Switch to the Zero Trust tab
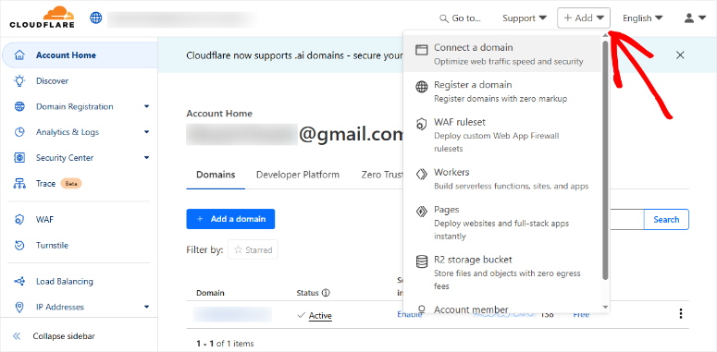 point(382,175)
